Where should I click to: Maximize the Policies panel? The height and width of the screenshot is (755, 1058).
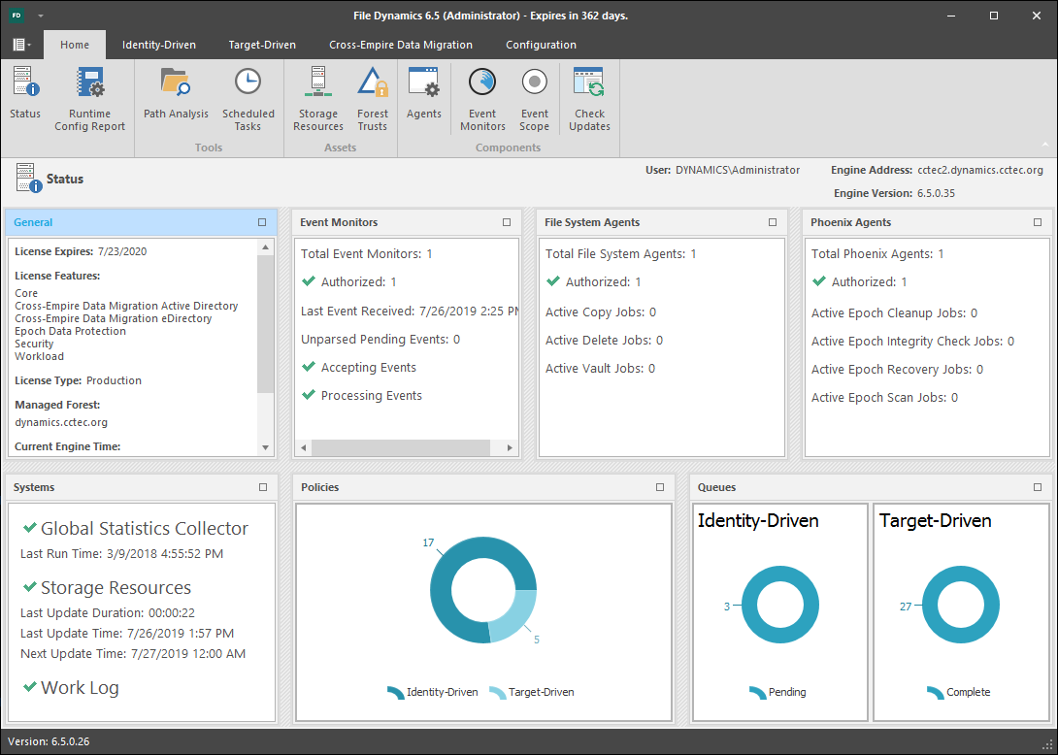[660, 487]
